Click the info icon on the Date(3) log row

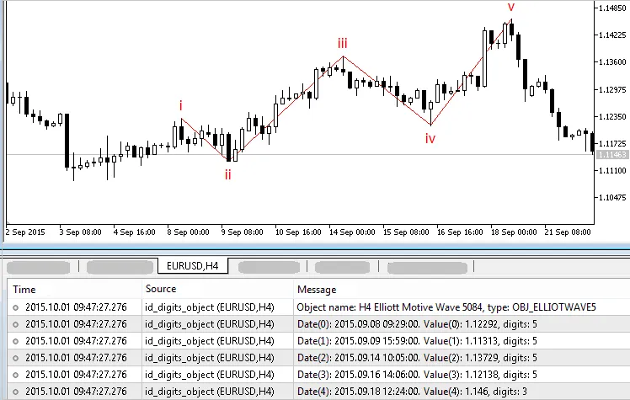(17, 375)
